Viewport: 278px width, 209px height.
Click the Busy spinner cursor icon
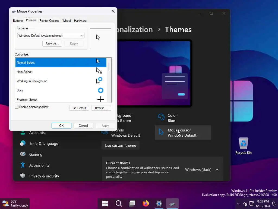click(100, 90)
